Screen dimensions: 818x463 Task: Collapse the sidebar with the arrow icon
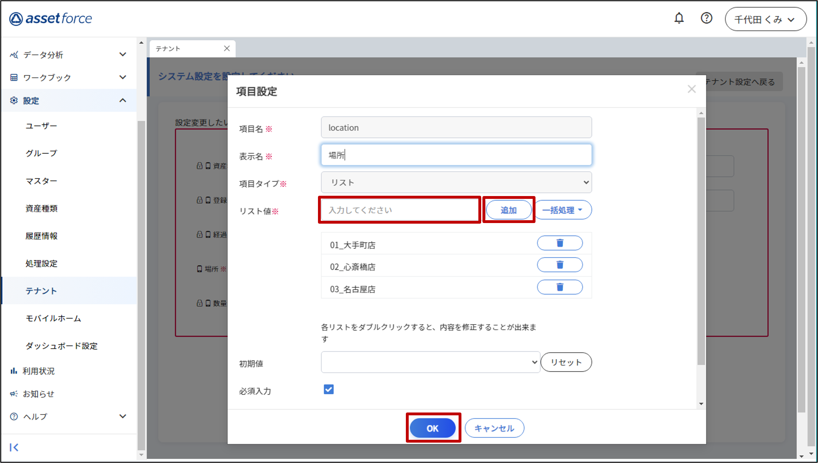pos(14,447)
